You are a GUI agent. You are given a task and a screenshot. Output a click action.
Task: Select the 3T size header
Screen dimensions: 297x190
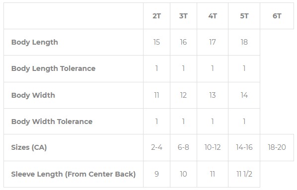(x=183, y=16)
